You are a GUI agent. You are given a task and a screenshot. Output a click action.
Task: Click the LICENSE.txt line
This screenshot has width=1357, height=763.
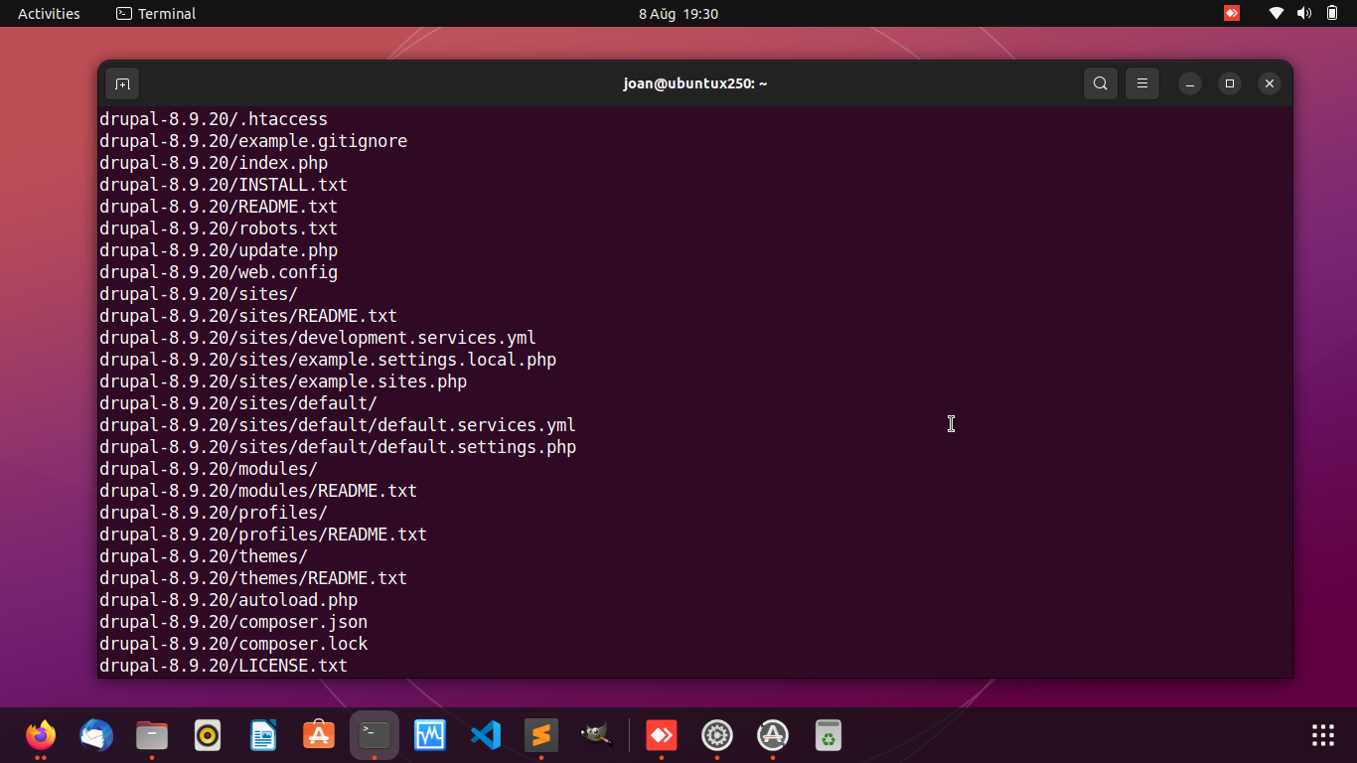coord(224,666)
